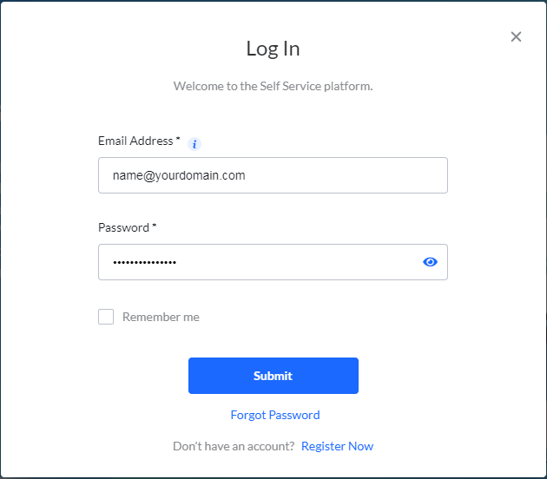The height and width of the screenshot is (479, 547).
Task: Click the Remember me label text
Action: [x=161, y=317]
